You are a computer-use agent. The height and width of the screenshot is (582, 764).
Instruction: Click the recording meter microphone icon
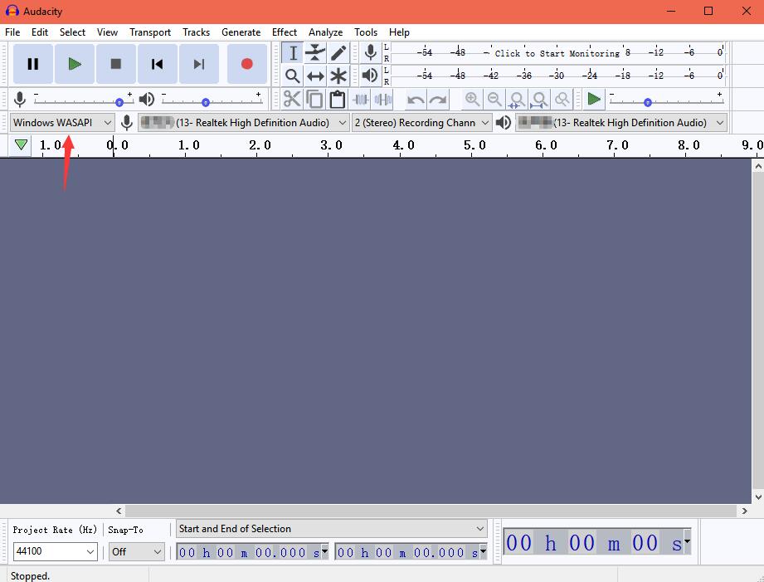pos(370,52)
